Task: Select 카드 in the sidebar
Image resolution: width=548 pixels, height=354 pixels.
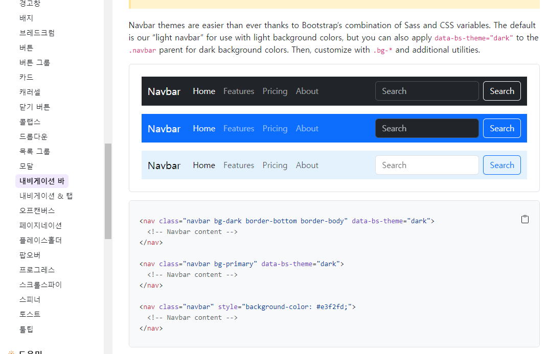Action: click(x=26, y=77)
